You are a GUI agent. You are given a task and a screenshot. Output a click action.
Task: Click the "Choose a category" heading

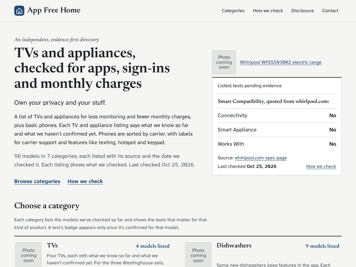(x=47, y=206)
